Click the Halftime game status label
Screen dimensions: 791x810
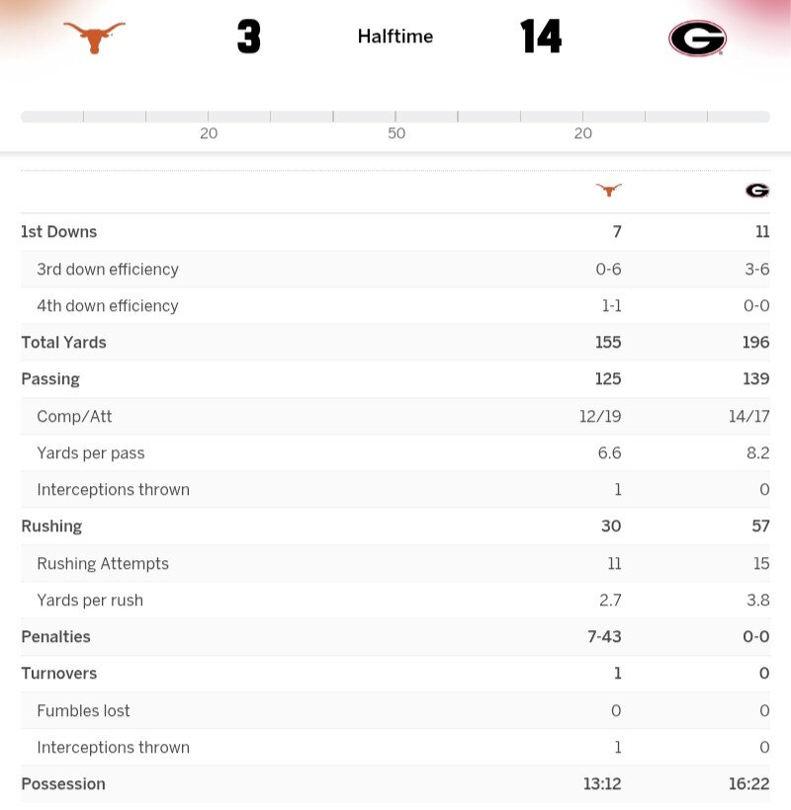[395, 37]
